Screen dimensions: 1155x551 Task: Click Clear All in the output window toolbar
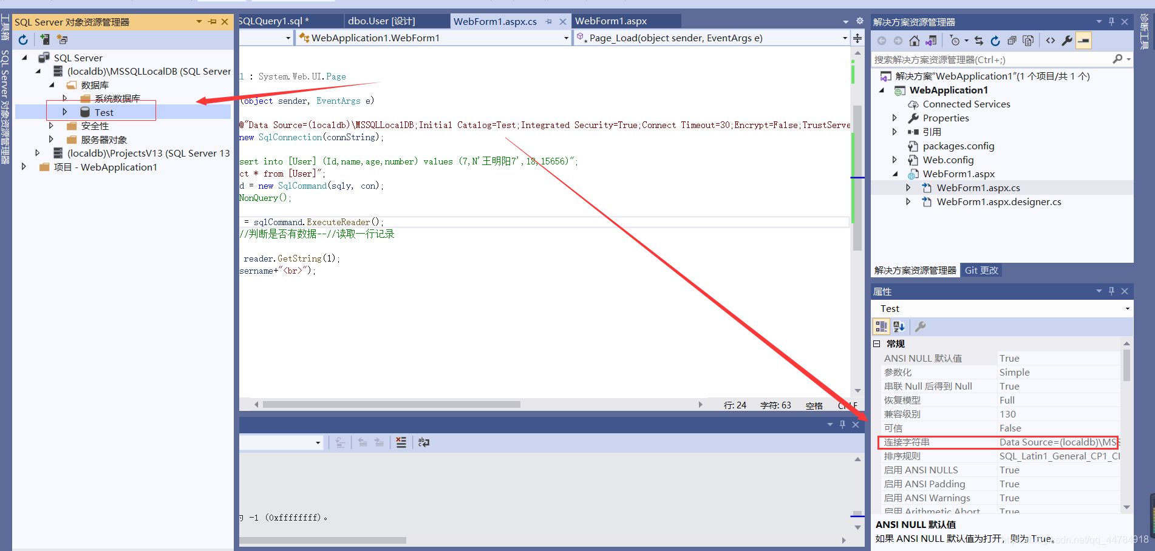401,442
